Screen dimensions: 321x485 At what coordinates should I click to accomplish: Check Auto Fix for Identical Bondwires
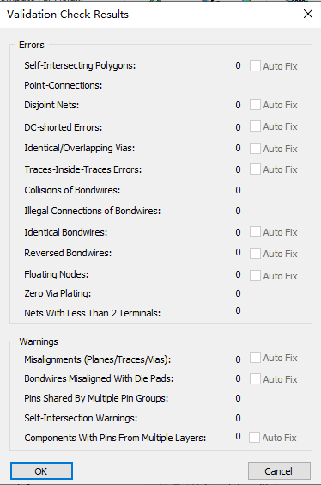tap(255, 232)
